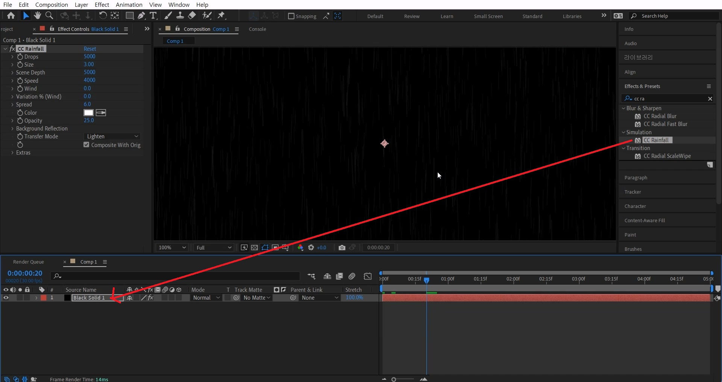Open the Parent None dropdown
The width and height of the screenshot is (722, 382).
tap(320, 297)
